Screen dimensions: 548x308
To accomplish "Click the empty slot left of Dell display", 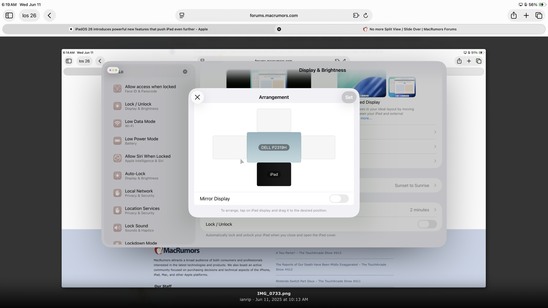I will click(230, 147).
